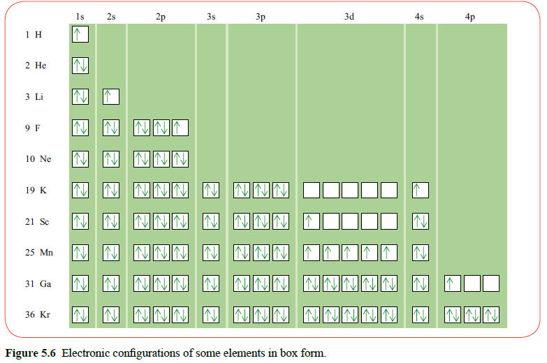Click neon's 1s orbital box
Viewport: 547px width, 363px height.
pyautogui.click(x=80, y=159)
